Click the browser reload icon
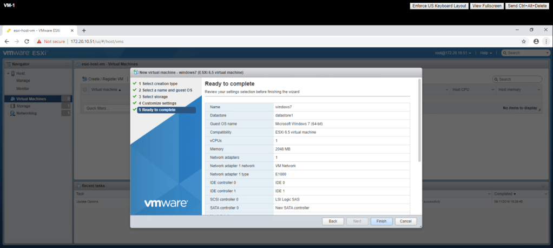Image resolution: width=553 pixels, height=248 pixels. (27, 41)
